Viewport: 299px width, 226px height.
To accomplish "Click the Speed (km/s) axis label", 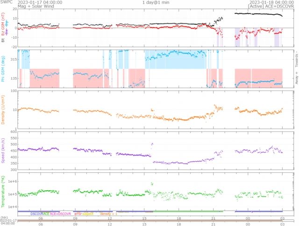I will point(4,151).
